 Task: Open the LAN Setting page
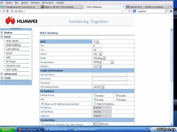coord(12,49)
